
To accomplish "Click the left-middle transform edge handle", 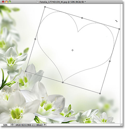I will [35, 39].
